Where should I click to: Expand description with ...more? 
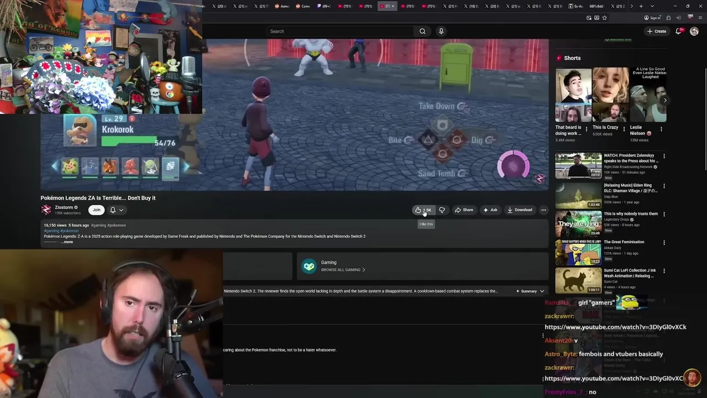tap(67, 242)
